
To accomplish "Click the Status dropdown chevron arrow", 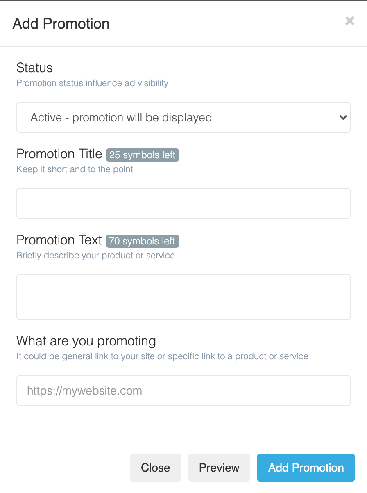I will pos(343,118).
